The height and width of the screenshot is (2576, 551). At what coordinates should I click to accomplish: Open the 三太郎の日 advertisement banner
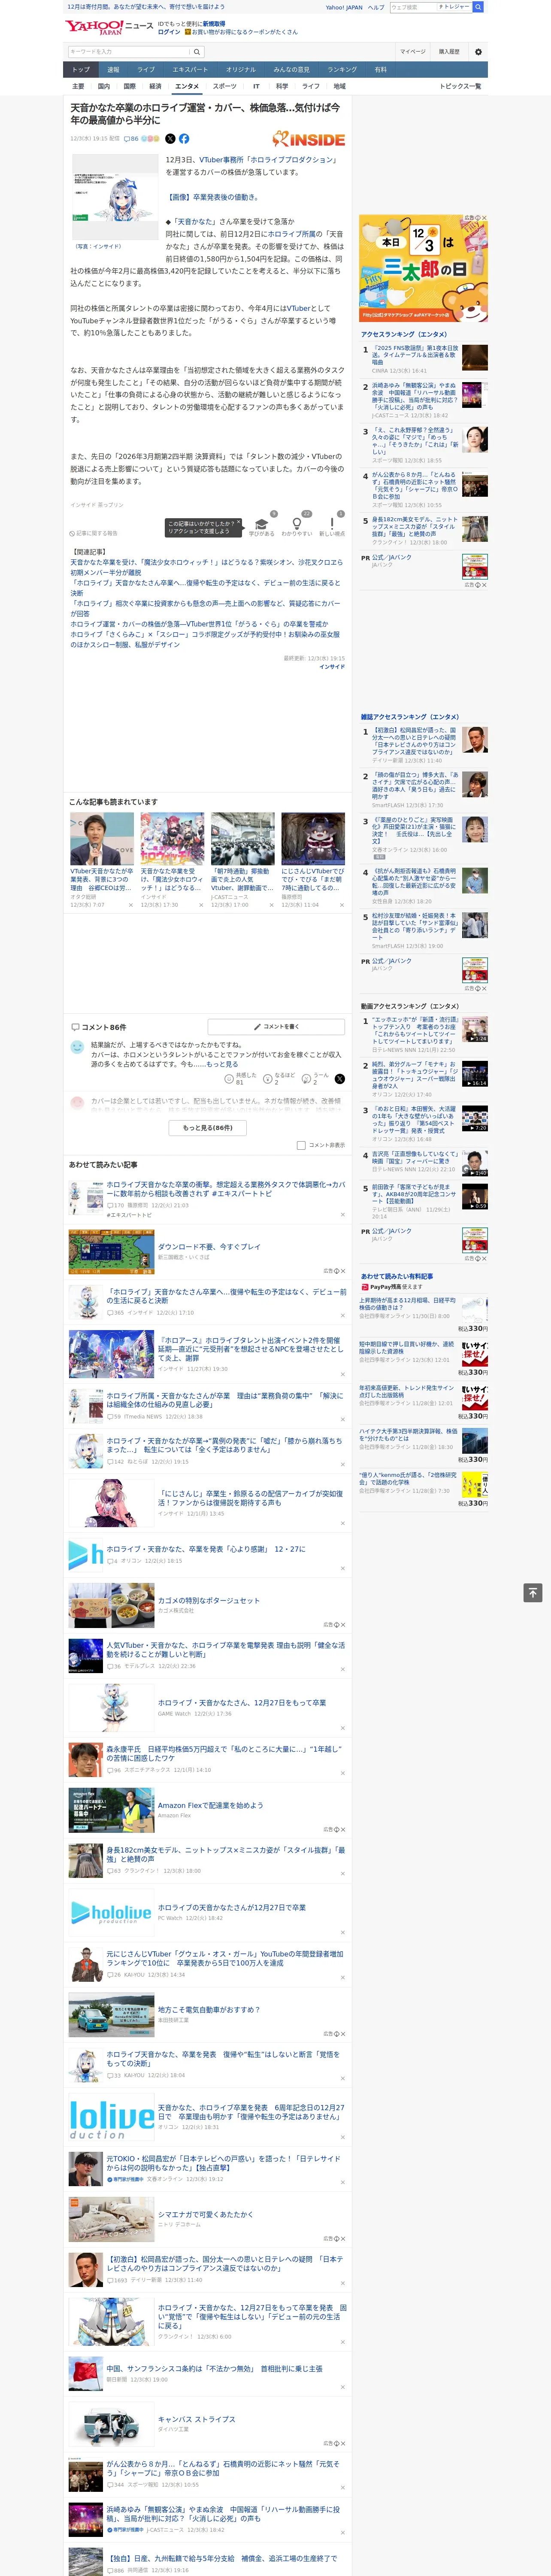[424, 268]
